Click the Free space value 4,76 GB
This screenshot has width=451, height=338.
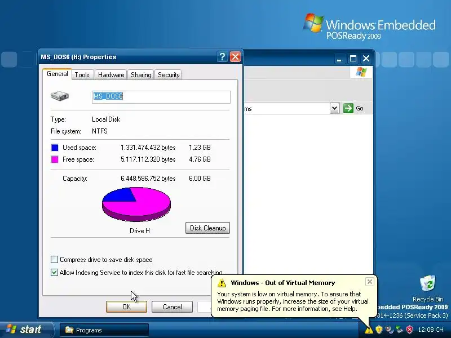click(x=200, y=159)
